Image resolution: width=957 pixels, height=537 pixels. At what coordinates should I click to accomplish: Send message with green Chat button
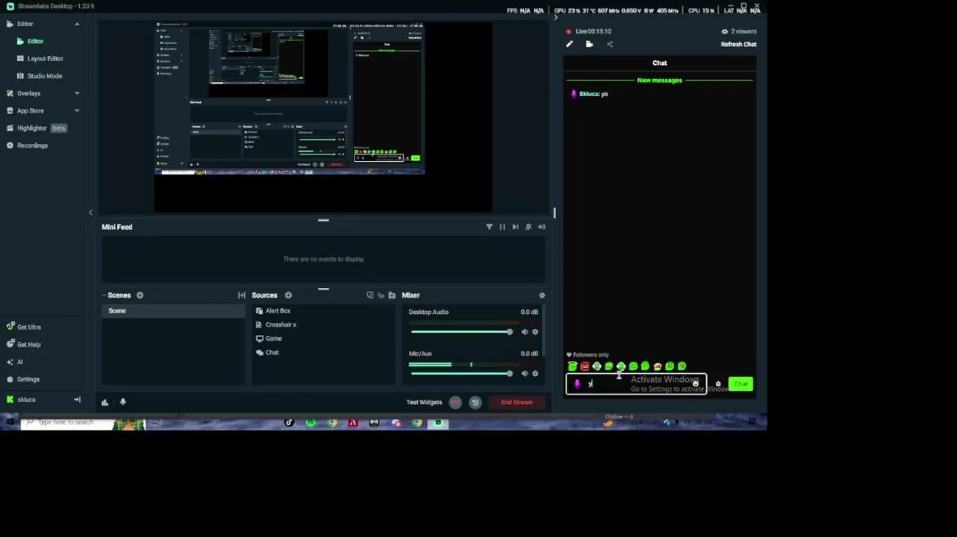click(x=741, y=384)
